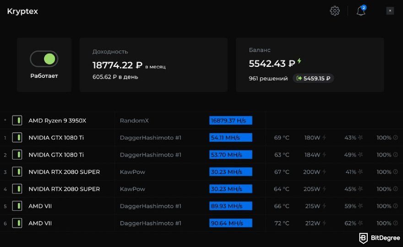Click the 89.93 MH/s hashrate bar
The height and width of the screenshot is (247, 403).
tap(230, 206)
